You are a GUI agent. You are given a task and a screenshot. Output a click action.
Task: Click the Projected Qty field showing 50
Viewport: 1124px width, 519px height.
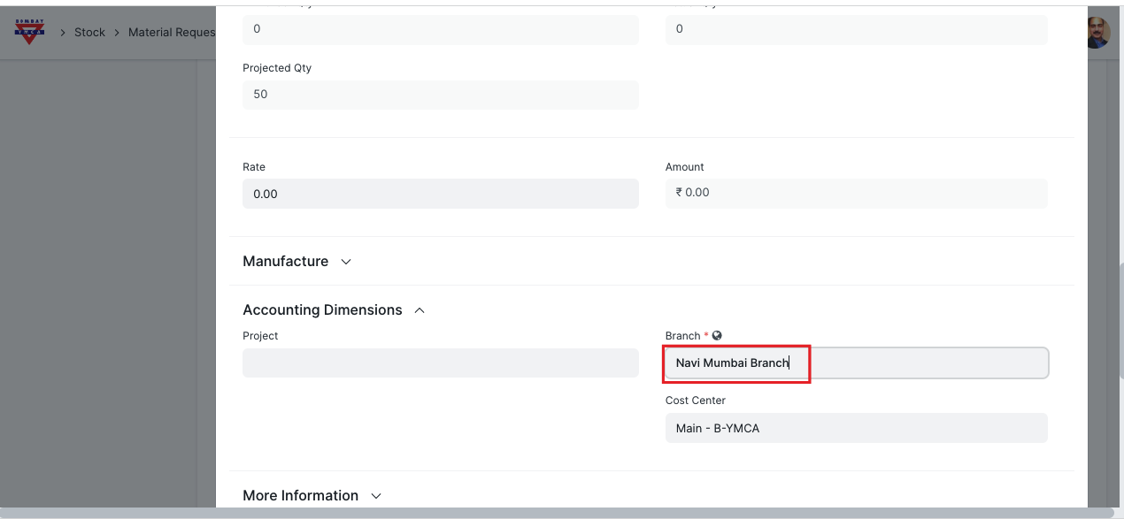pyautogui.click(x=440, y=95)
